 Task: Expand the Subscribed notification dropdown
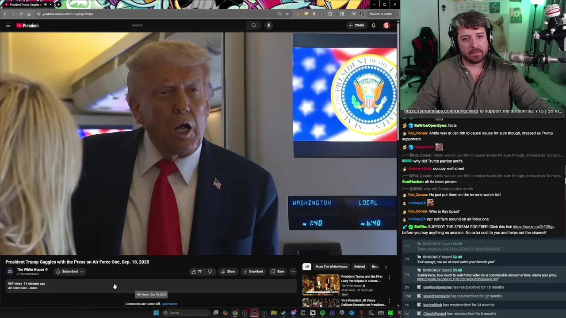(69, 272)
